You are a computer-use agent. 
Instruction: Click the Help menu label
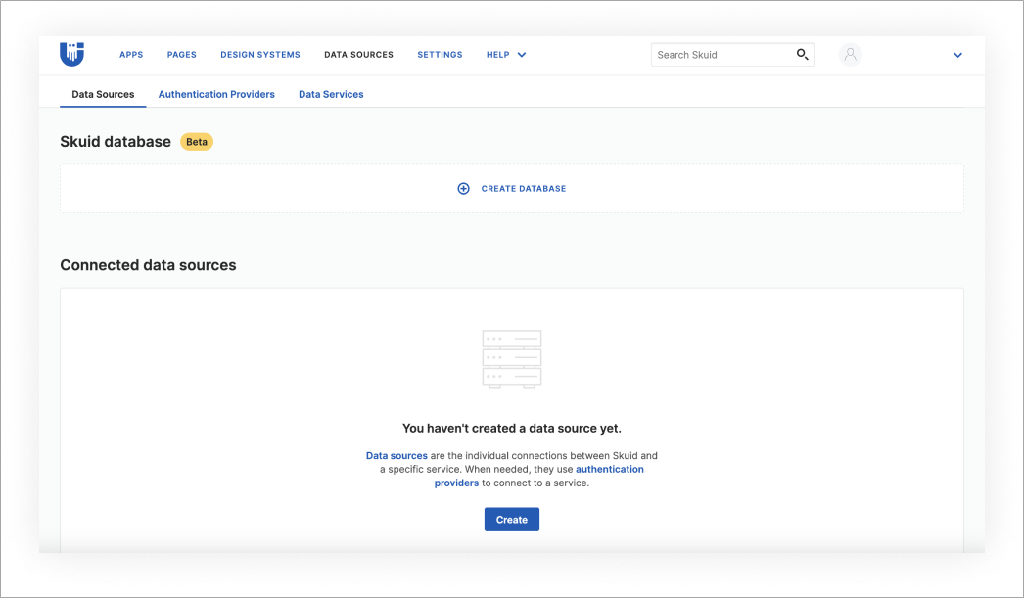point(497,55)
